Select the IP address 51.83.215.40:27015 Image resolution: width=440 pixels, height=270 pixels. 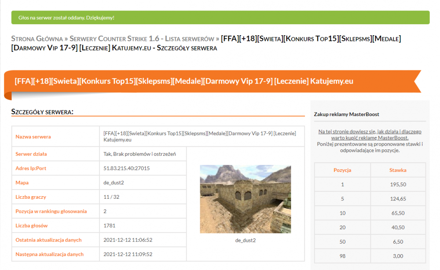pos(127,168)
